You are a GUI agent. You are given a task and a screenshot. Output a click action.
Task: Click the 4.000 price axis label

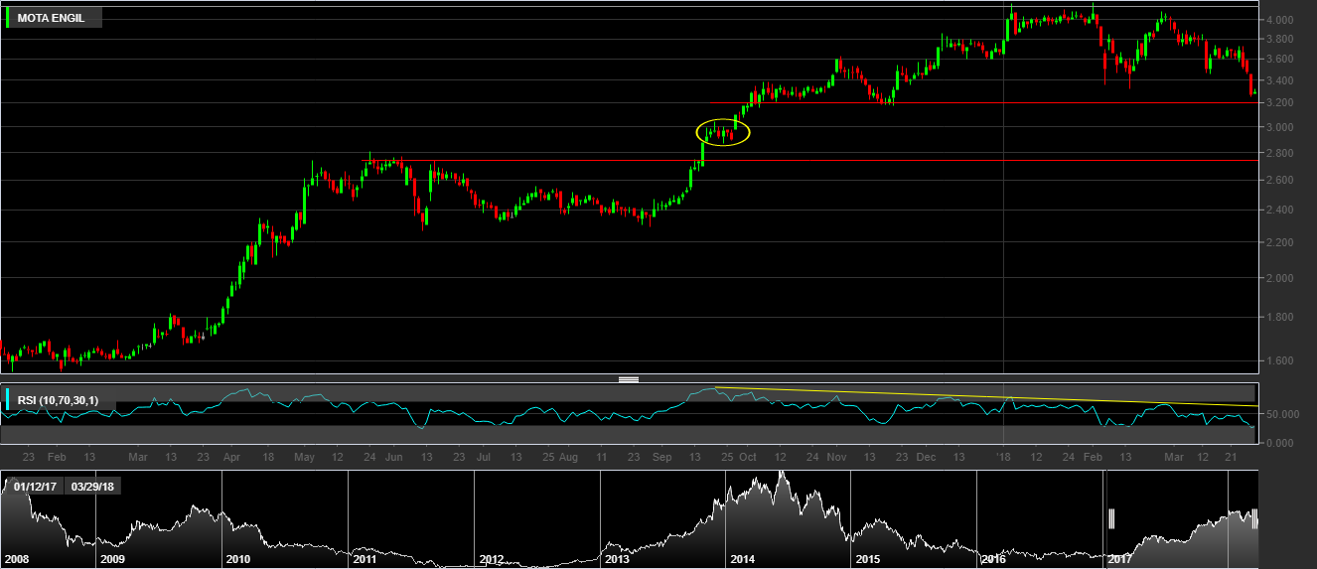point(1278,20)
